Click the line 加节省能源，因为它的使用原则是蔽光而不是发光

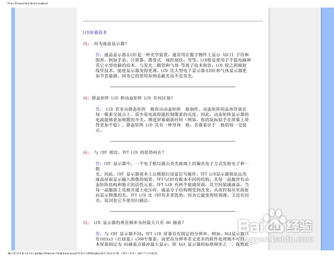click(x=145, y=76)
